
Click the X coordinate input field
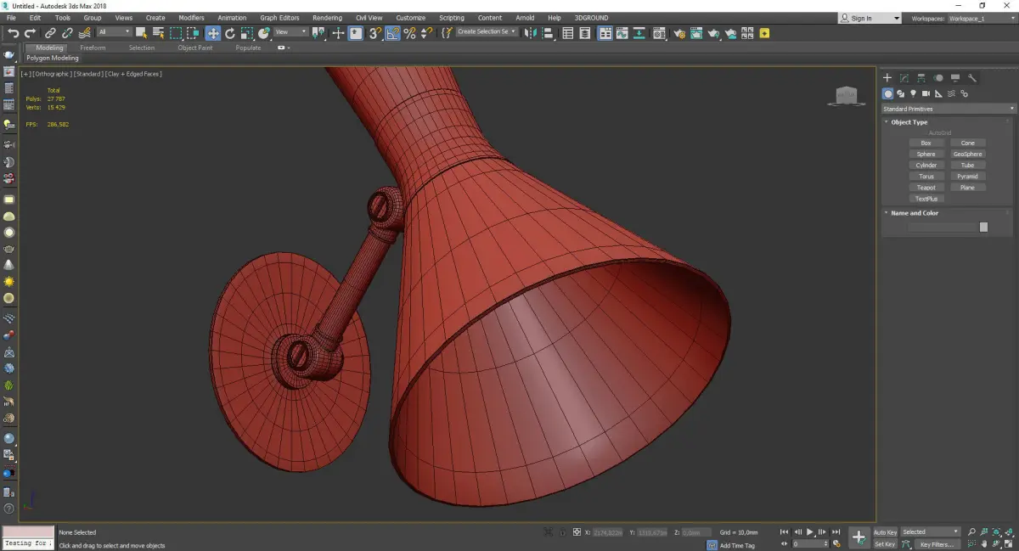click(x=607, y=532)
